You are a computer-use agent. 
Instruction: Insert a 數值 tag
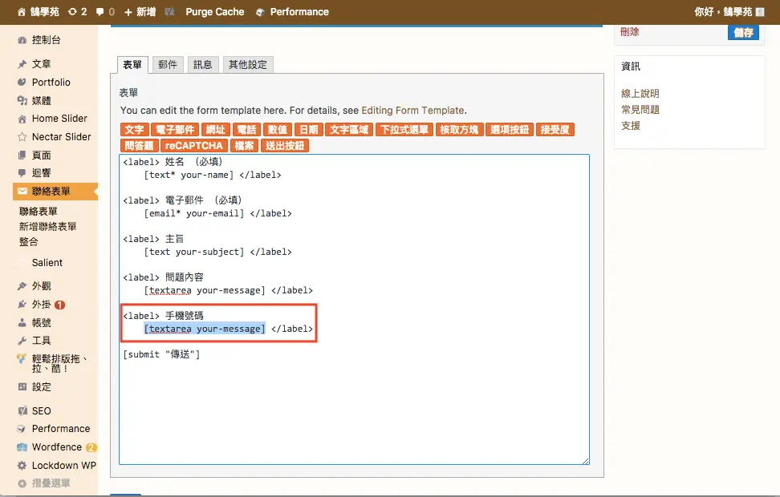277,130
